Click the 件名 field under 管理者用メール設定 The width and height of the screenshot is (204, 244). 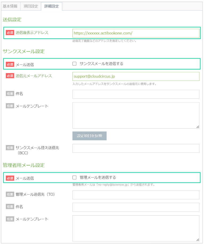(136, 207)
